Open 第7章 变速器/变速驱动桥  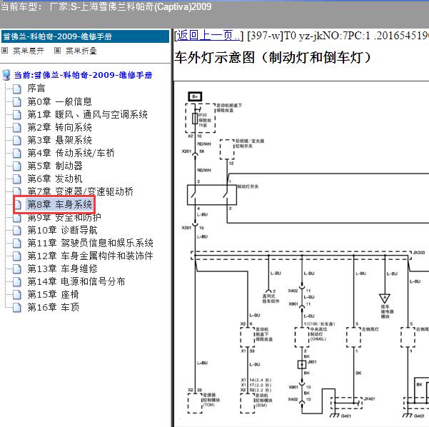coord(80,191)
